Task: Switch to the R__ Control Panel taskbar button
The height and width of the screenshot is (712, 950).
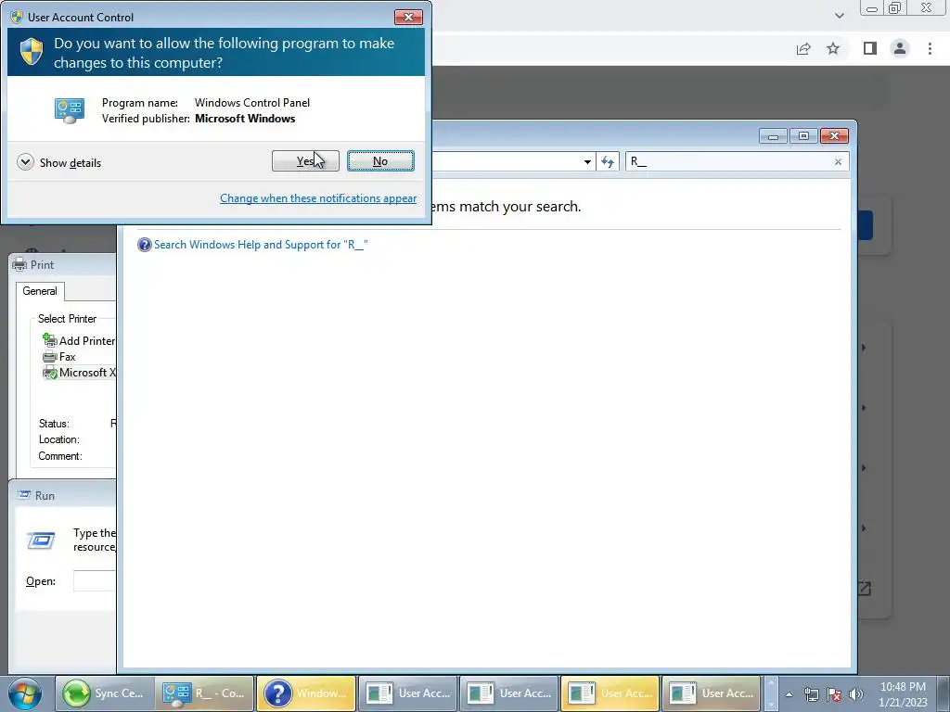Action: [204, 693]
